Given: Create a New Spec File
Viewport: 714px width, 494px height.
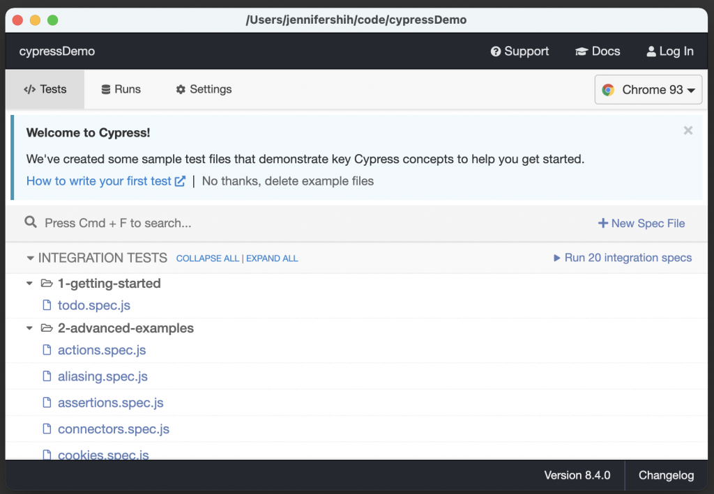Looking at the screenshot, I should [x=641, y=224].
